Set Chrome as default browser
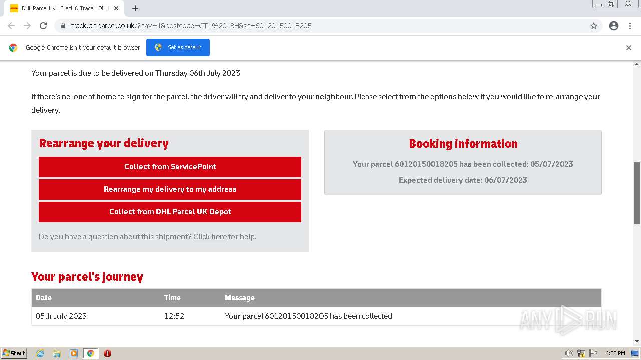 coord(178,47)
